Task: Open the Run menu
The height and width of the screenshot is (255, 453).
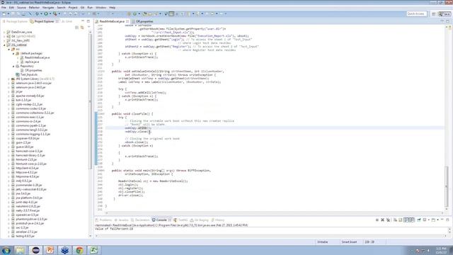Action: click(x=90, y=8)
